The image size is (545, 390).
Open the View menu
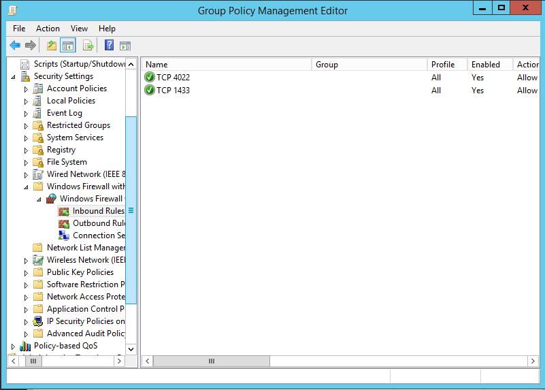tap(79, 29)
